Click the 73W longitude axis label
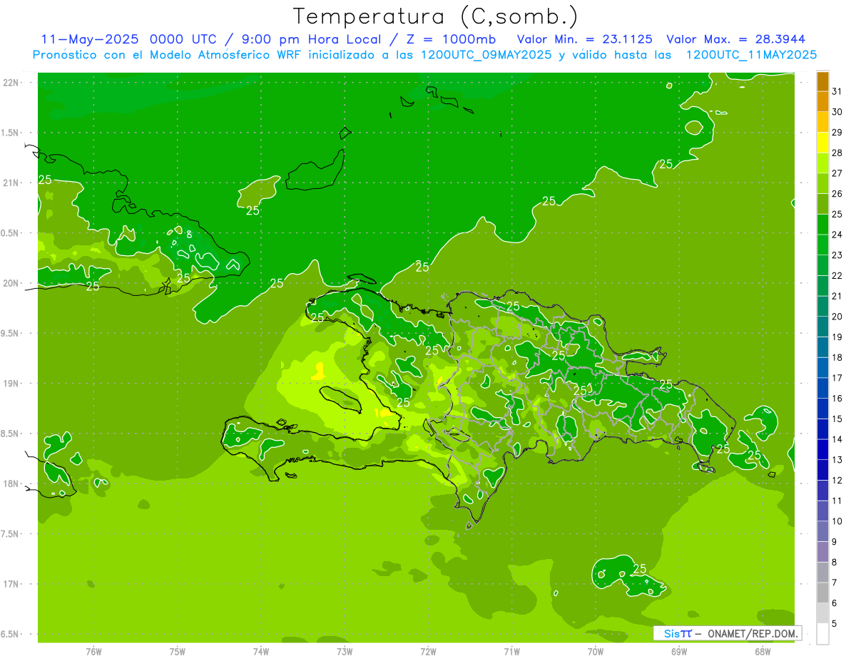This screenshot has height=661, width=856. point(345,652)
